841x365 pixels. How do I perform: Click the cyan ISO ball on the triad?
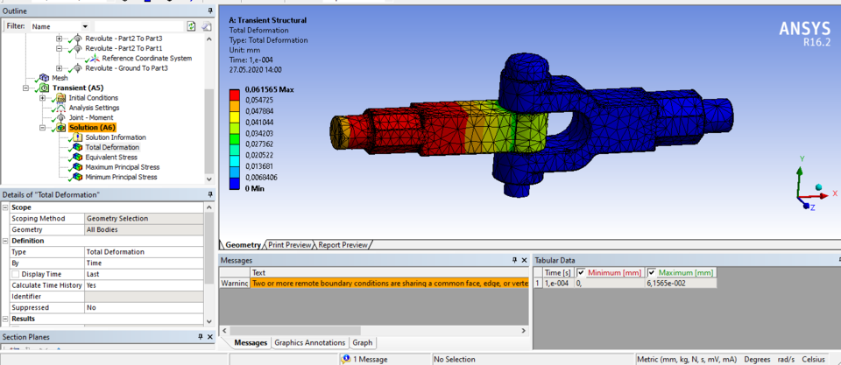(x=818, y=187)
